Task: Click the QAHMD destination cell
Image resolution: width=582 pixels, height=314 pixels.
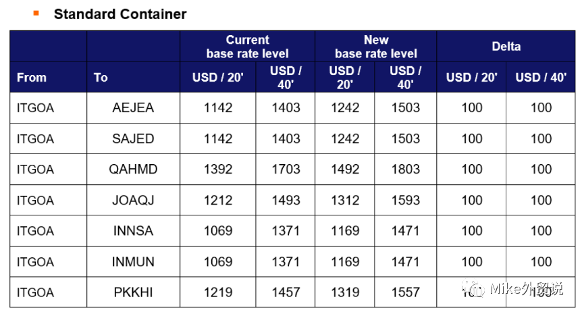Action: point(133,169)
